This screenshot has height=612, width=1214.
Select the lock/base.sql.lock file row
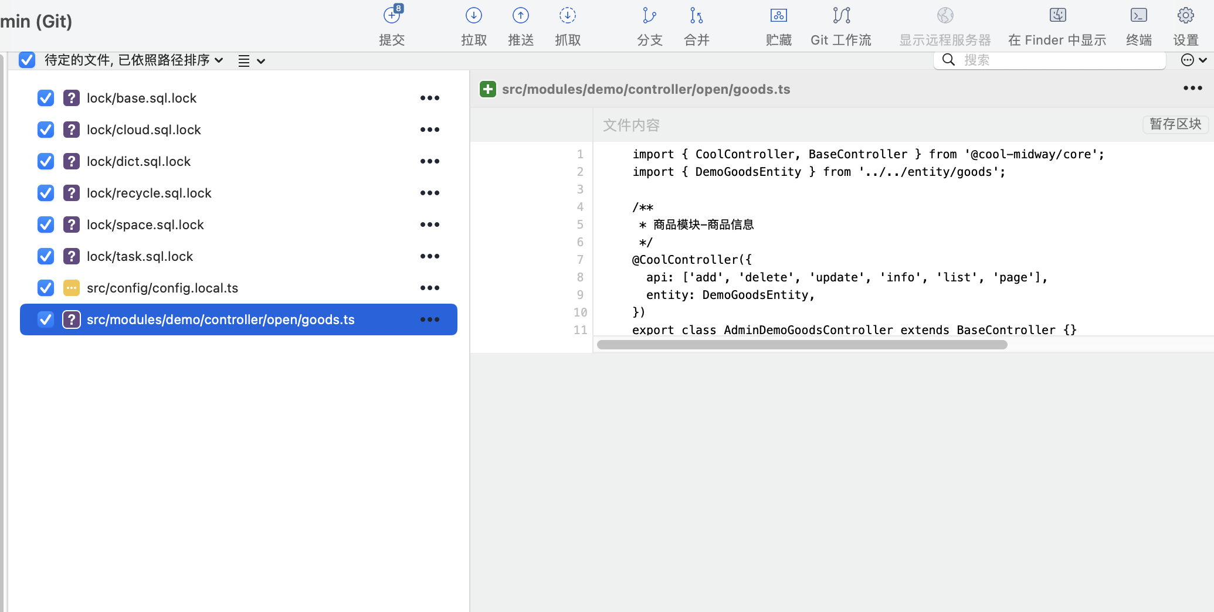(x=239, y=98)
